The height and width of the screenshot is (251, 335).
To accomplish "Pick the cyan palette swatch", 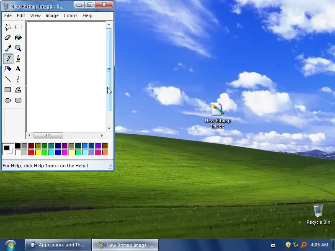I will point(51,152).
